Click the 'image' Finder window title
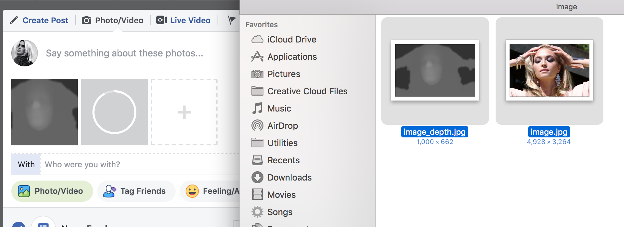 (x=566, y=7)
